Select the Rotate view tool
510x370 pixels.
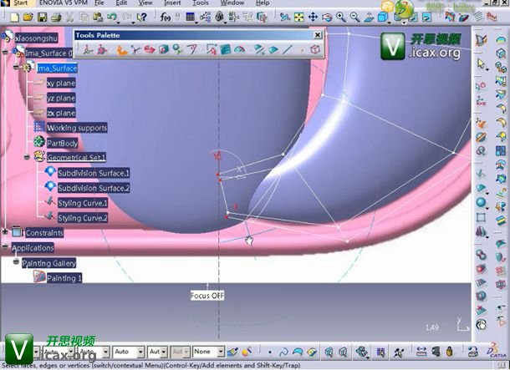point(327,17)
